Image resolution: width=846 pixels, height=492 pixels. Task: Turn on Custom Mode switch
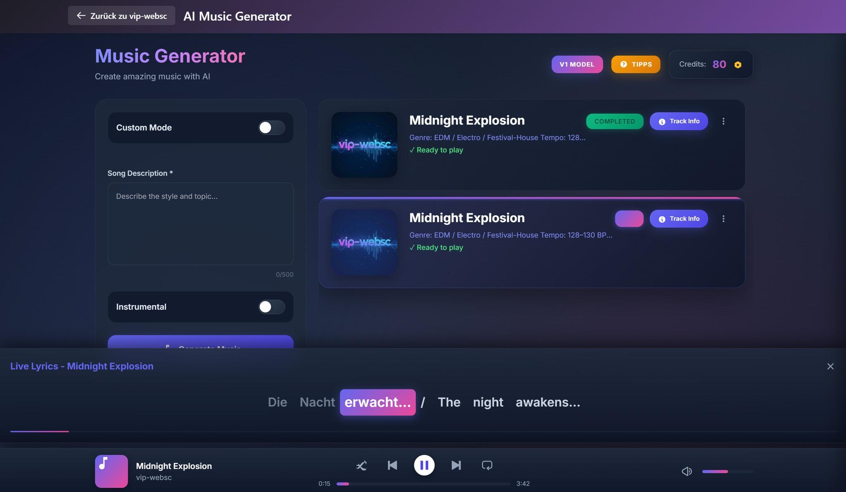pos(271,128)
